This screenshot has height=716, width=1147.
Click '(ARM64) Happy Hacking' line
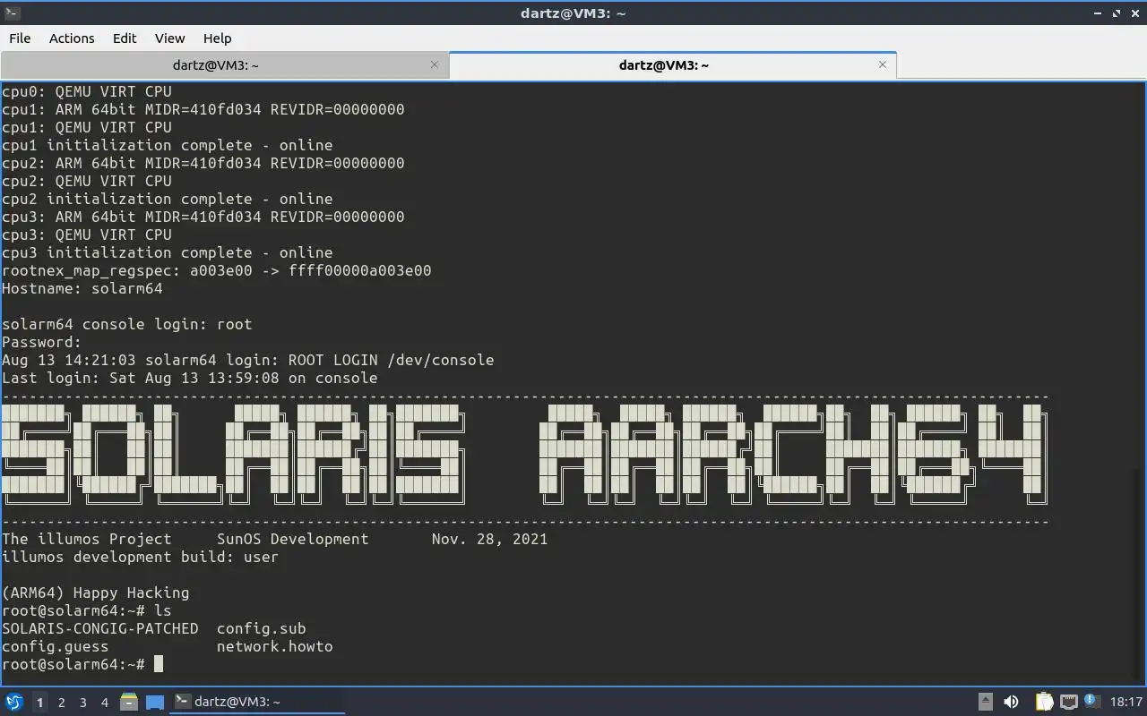click(96, 592)
